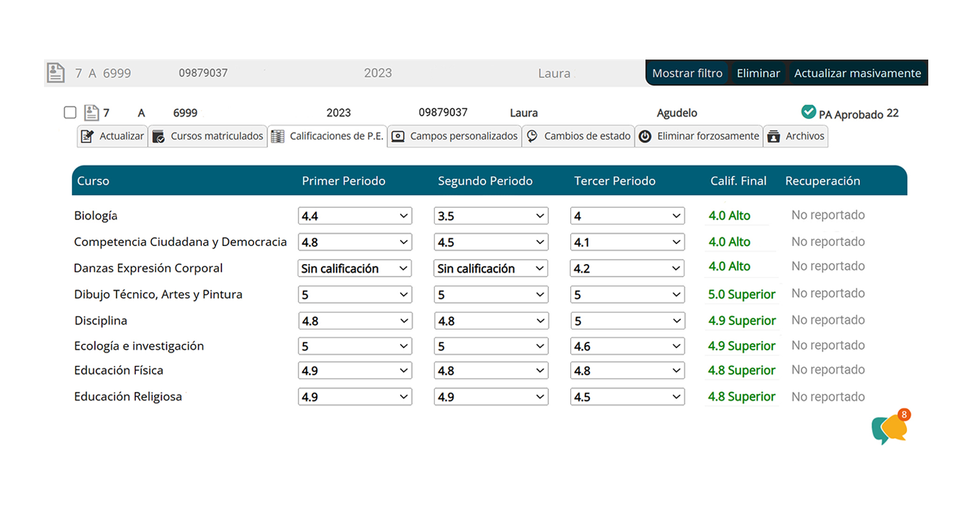
Task: Click the Cursos matriculados tab icon
Action: 159,137
